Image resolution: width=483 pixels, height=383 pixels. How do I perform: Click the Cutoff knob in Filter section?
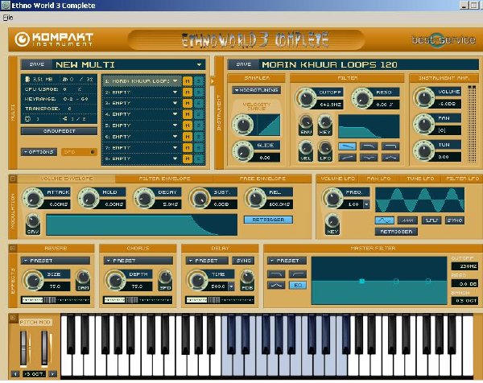point(306,98)
